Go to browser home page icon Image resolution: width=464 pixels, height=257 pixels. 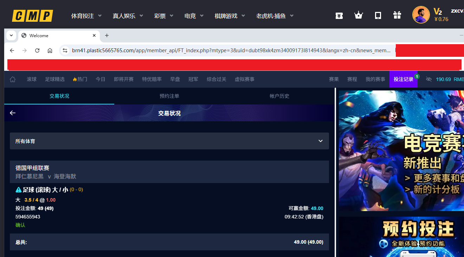tap(50, 50)
